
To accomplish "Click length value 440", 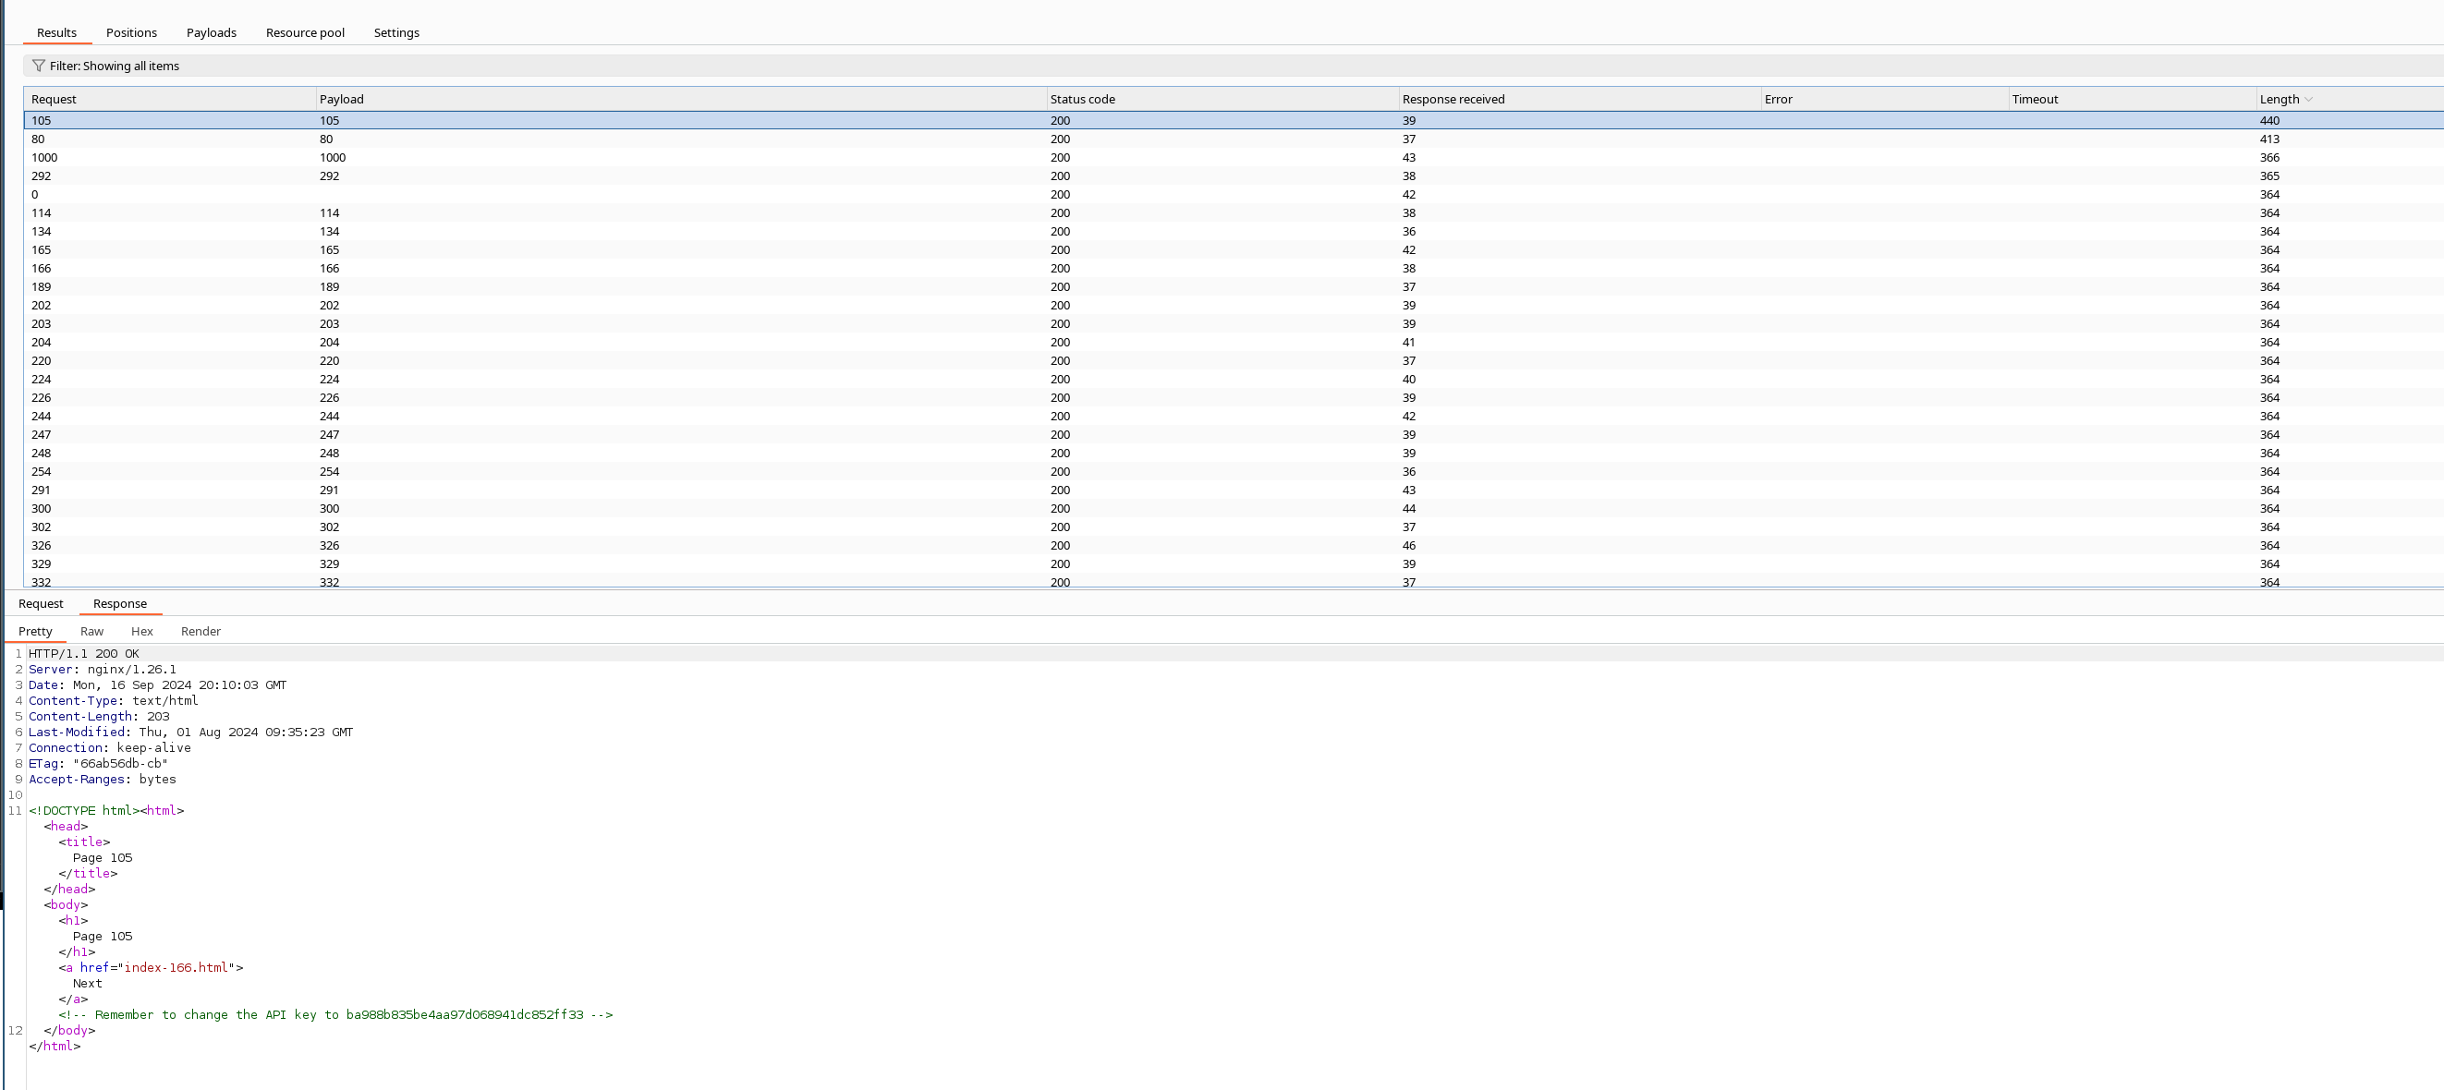I will coord(2269,120).
